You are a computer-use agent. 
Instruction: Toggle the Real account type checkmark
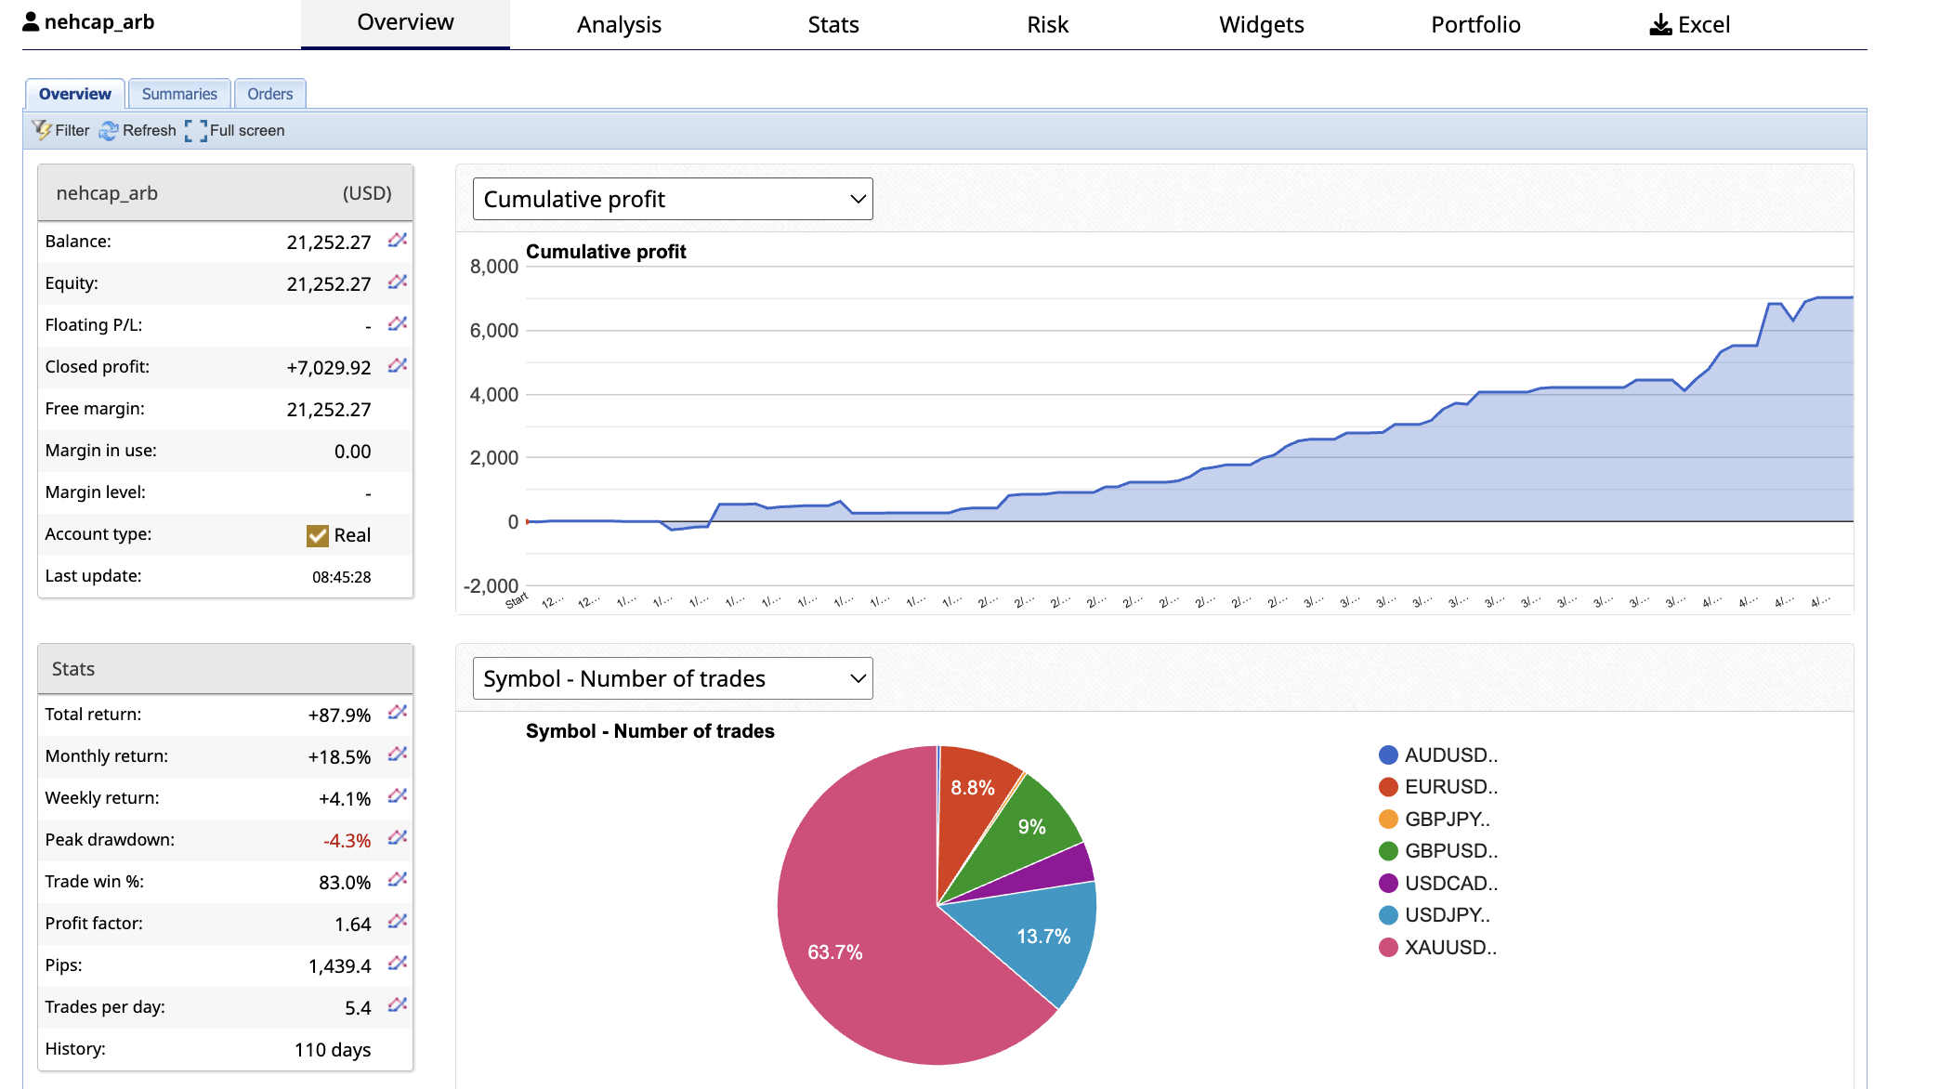coord(318,535)
